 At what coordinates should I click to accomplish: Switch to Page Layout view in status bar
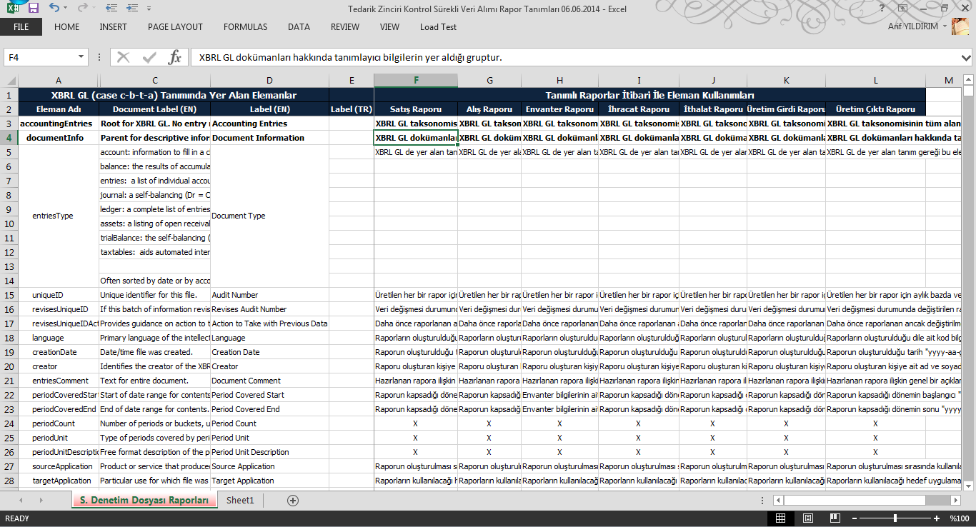(x=807, y=518)
